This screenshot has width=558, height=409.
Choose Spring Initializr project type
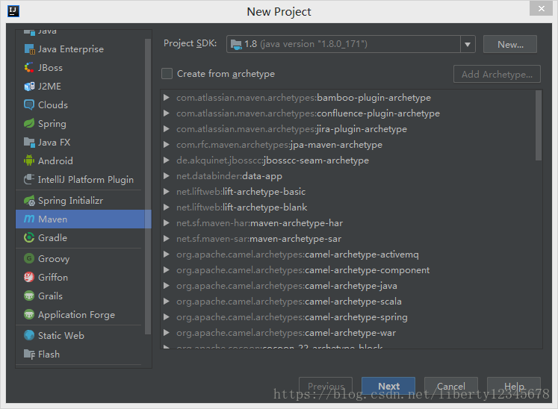tap(70, 201)
